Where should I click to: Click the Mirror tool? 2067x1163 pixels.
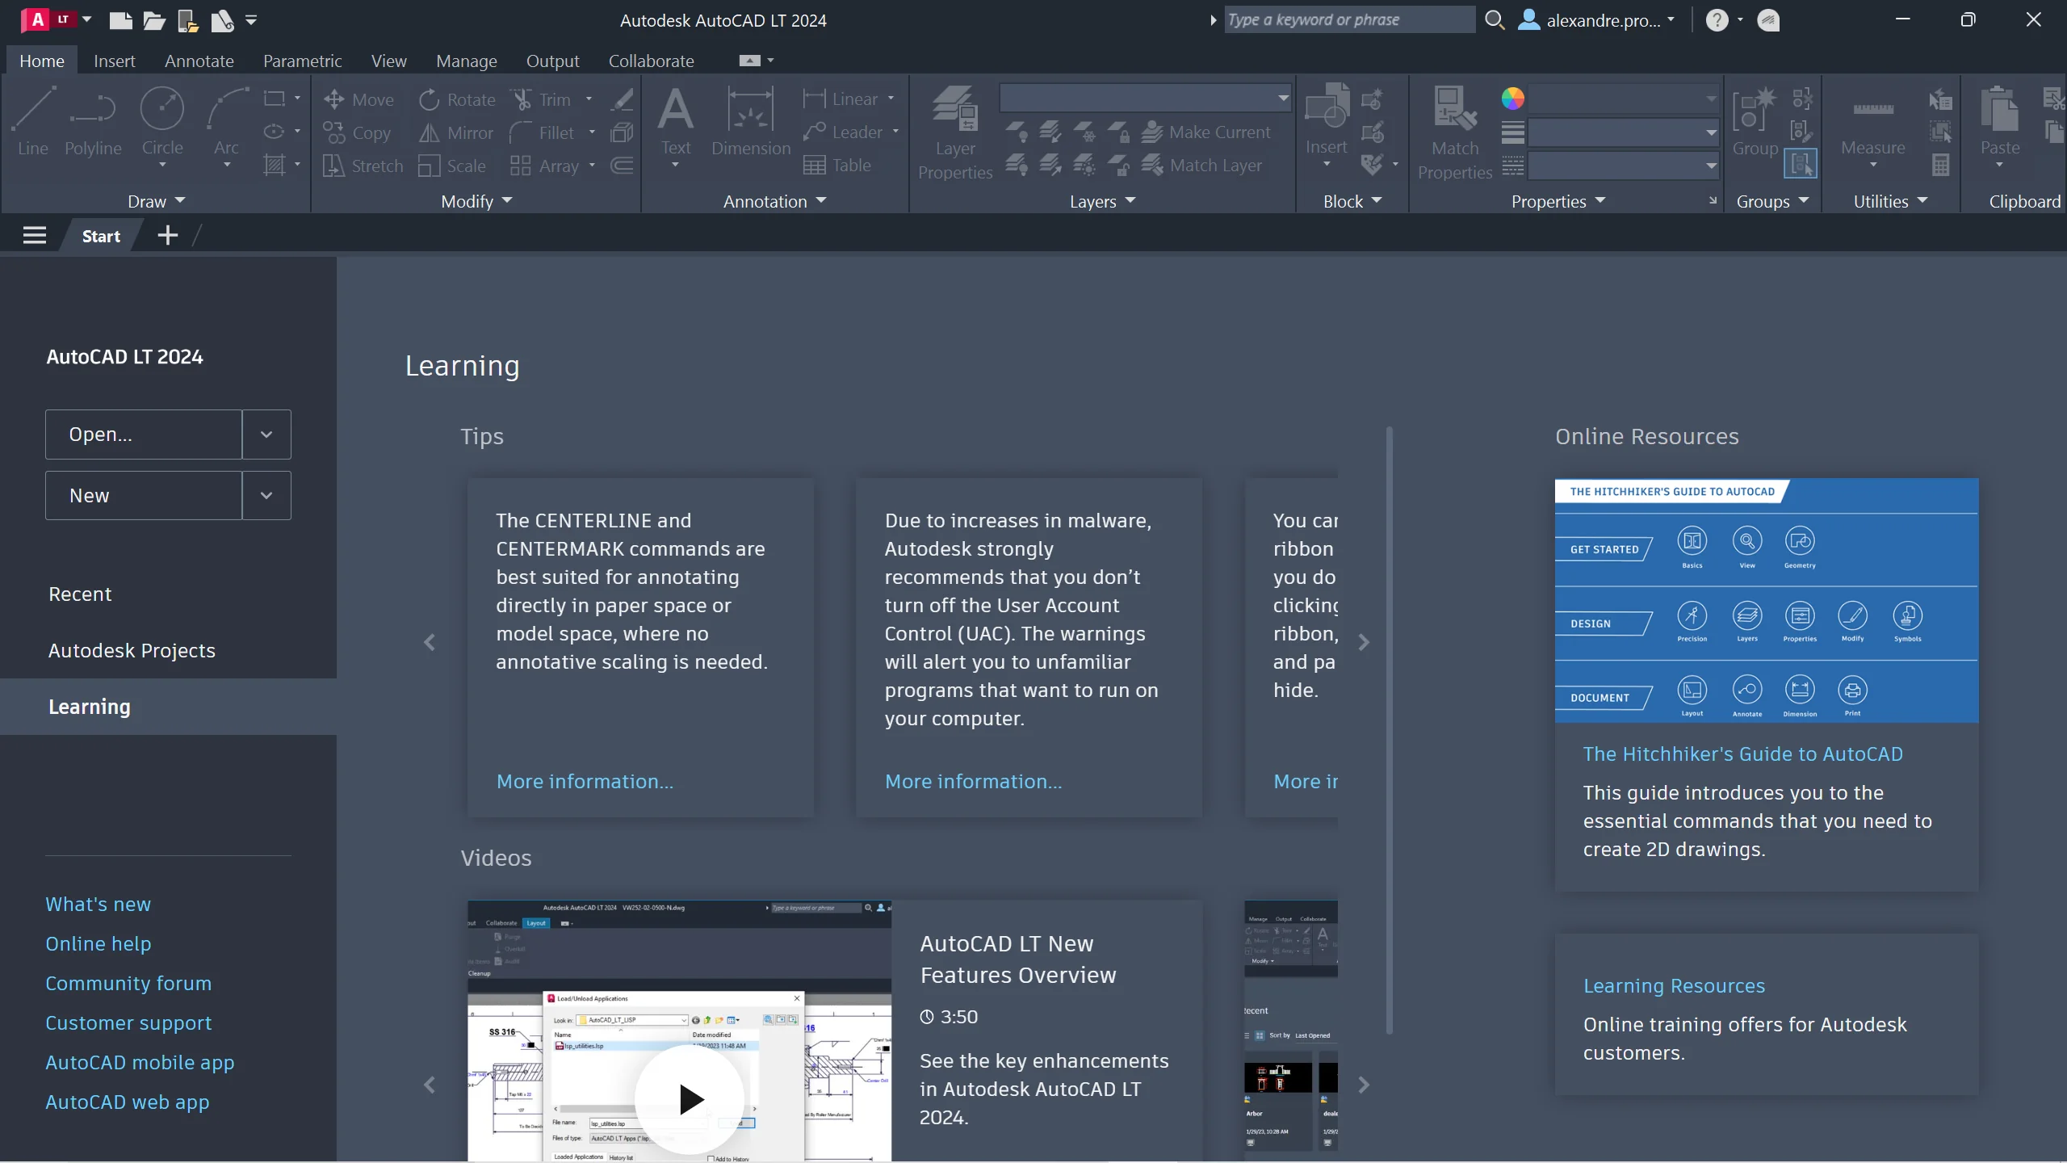click(456, 132)
